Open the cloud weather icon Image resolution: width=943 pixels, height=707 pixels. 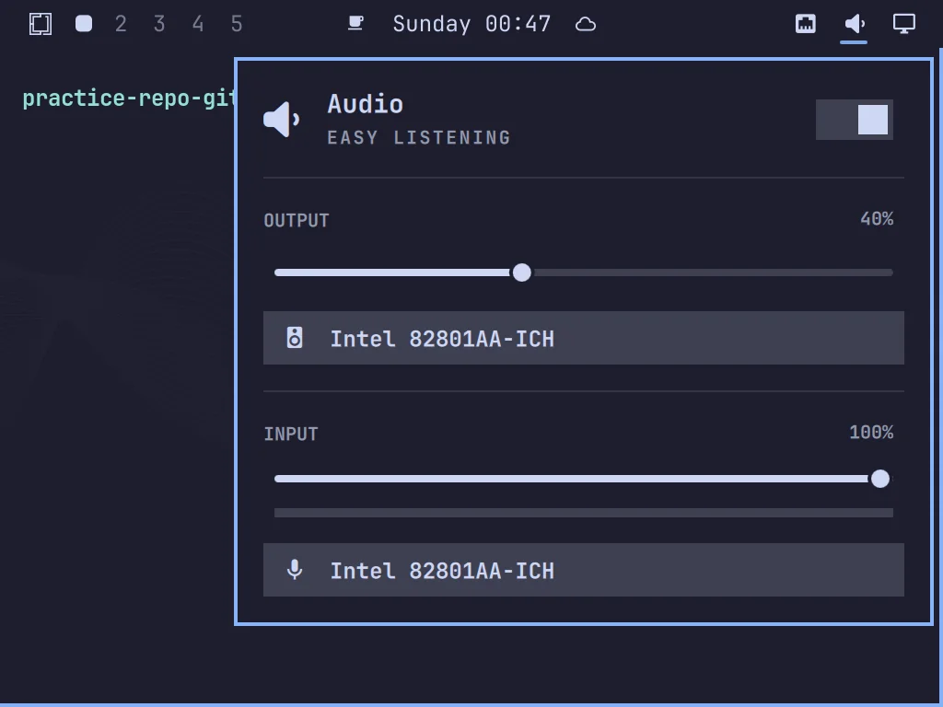[x=585, y=24]
